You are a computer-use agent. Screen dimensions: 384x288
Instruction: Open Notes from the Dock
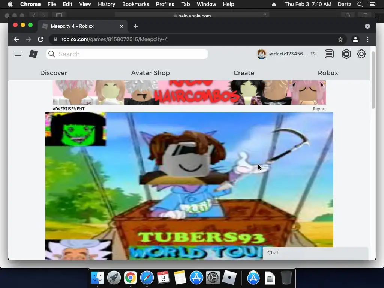point(180,277)
